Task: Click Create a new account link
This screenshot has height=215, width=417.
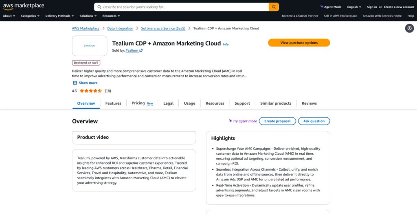Action: coord(399,7)
